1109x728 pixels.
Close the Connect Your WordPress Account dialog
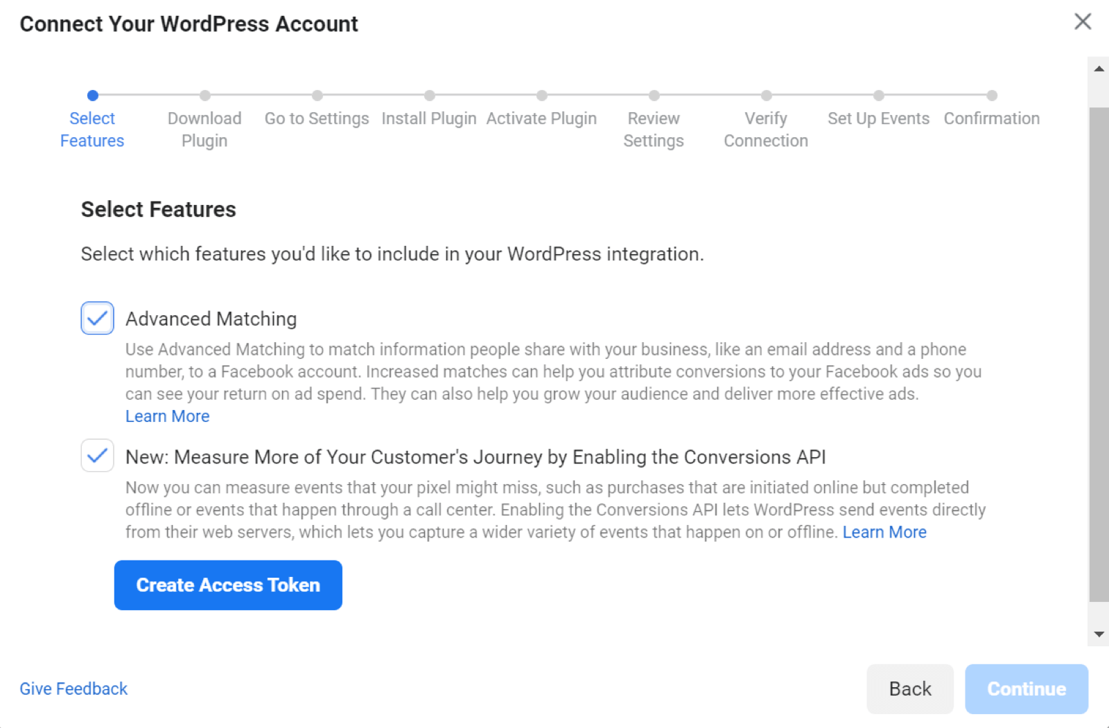[x=1082, y=21]
